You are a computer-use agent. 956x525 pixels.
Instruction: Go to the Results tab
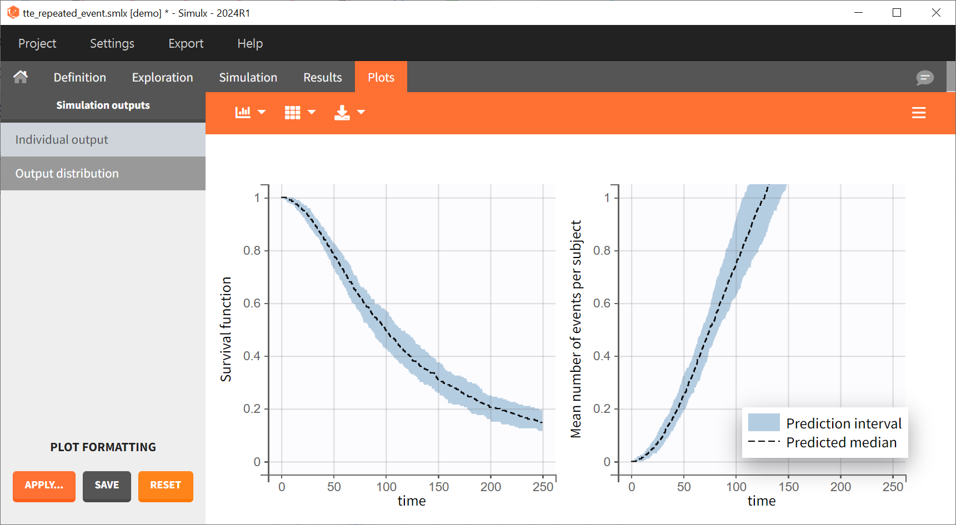click(322, 77)
